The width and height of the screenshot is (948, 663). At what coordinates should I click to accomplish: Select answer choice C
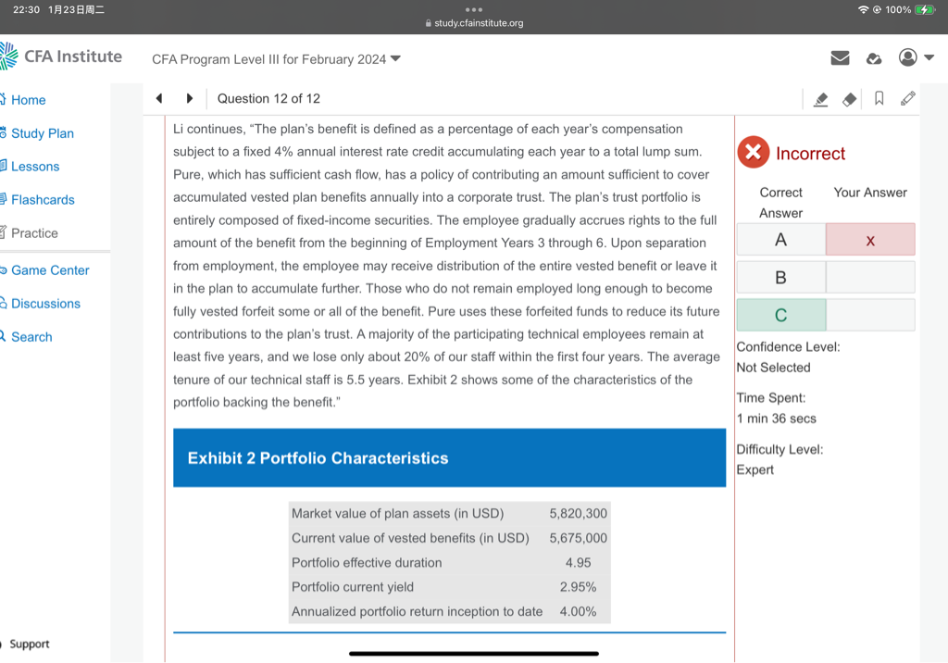pos(780,315)
